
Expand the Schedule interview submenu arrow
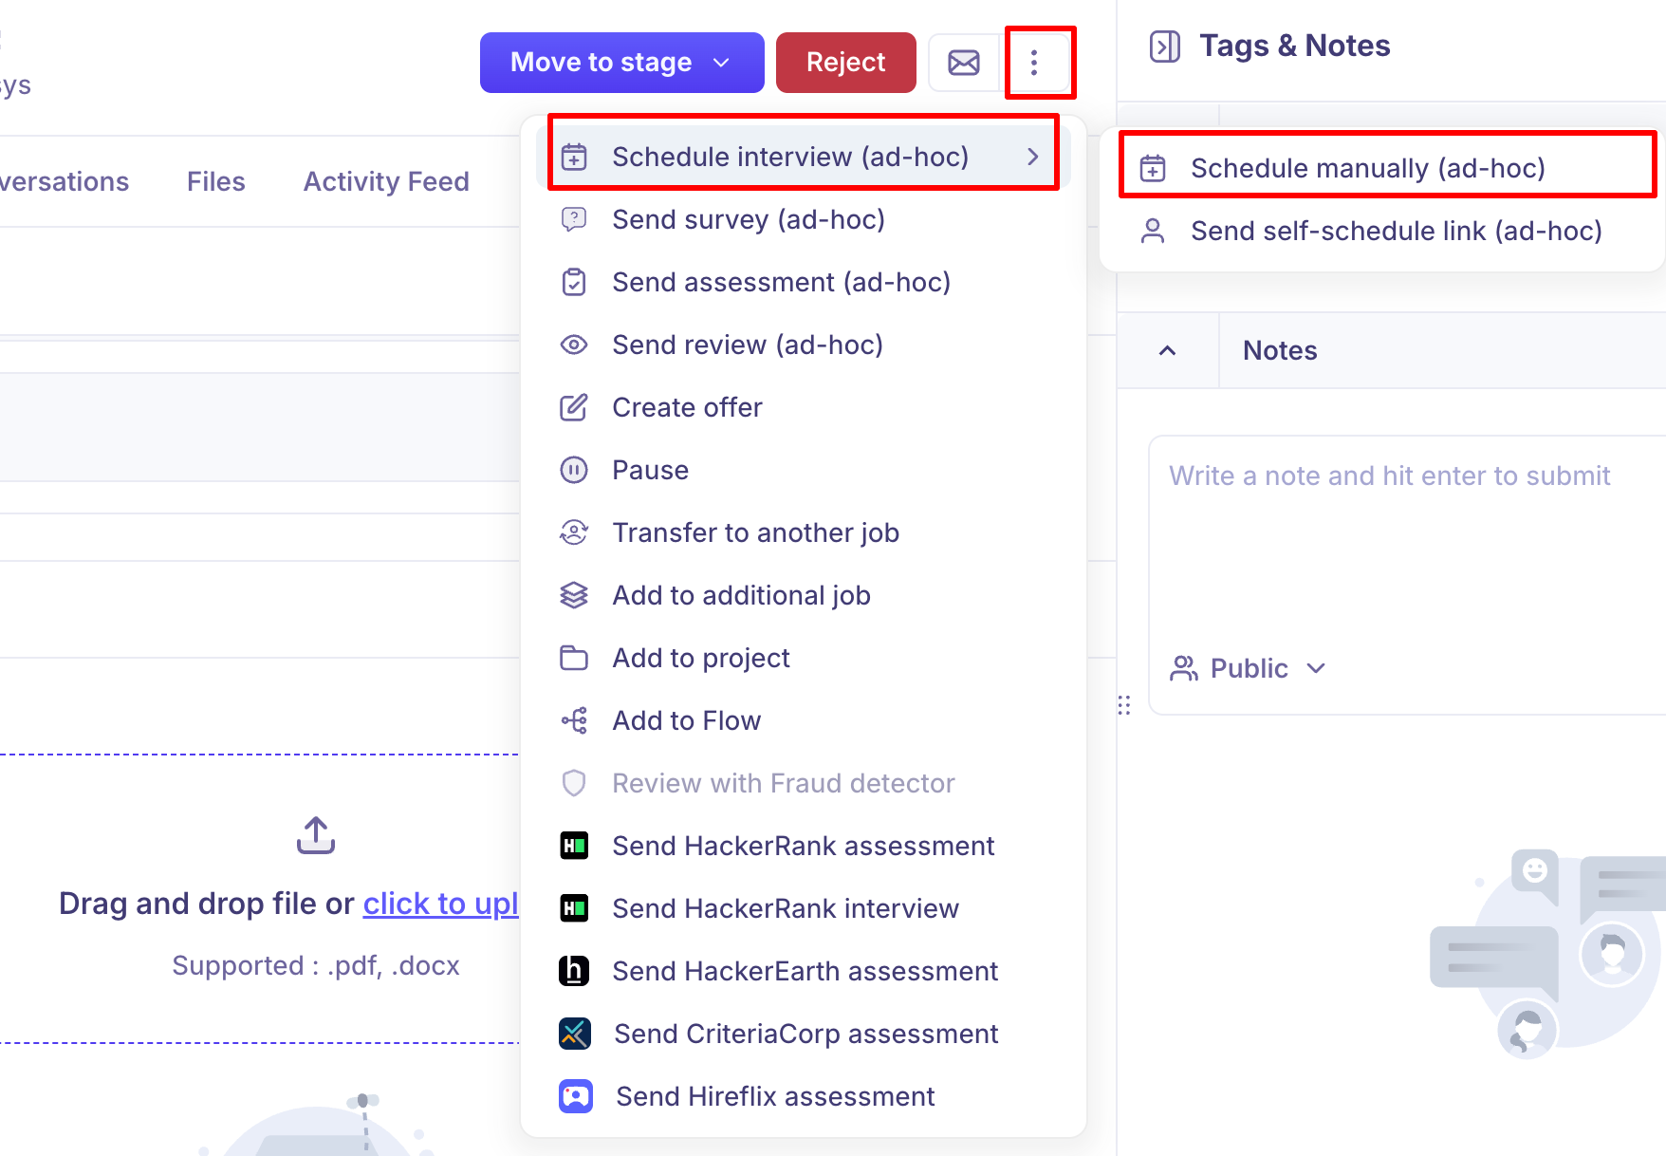click(1033, 157)
